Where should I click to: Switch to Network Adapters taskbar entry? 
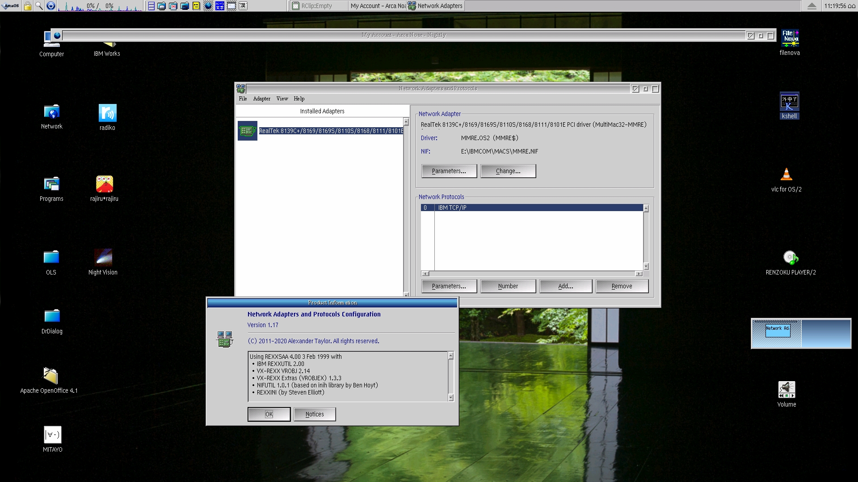(436, 6)
